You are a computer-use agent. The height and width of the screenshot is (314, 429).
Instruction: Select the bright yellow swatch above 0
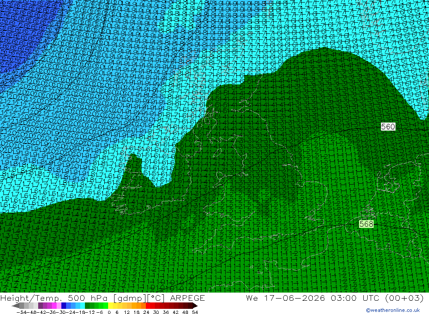[x=111, y=306]
